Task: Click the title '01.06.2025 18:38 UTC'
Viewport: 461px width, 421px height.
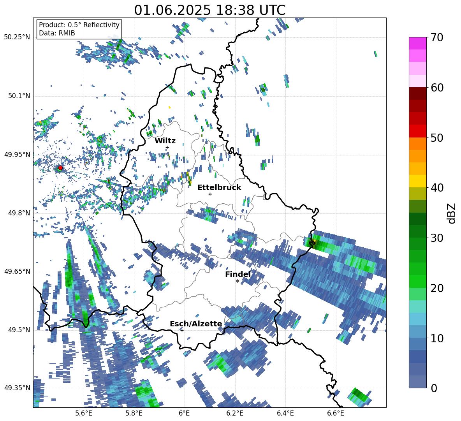Action: pos(209,10)
